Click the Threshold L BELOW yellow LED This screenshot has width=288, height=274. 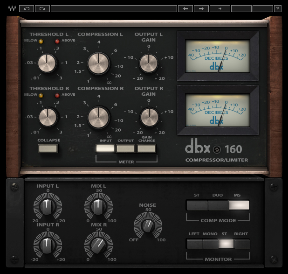pos(41,42)
